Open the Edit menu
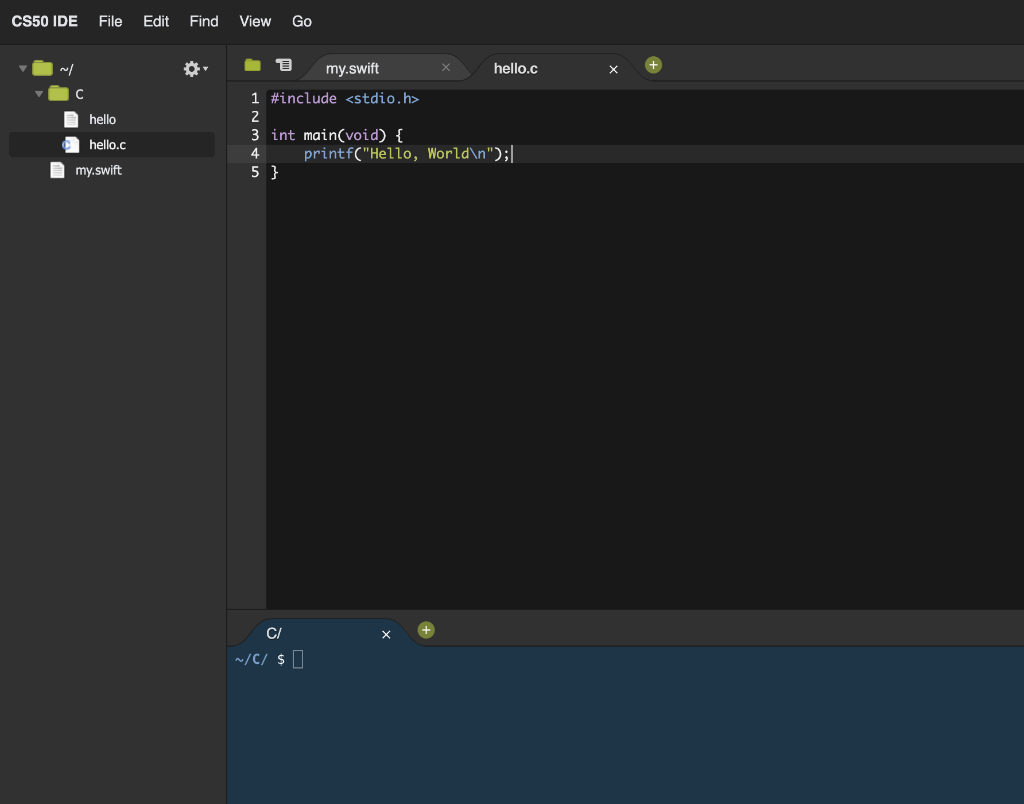This screenshot has width=1024, height=804. click(156, 21)
